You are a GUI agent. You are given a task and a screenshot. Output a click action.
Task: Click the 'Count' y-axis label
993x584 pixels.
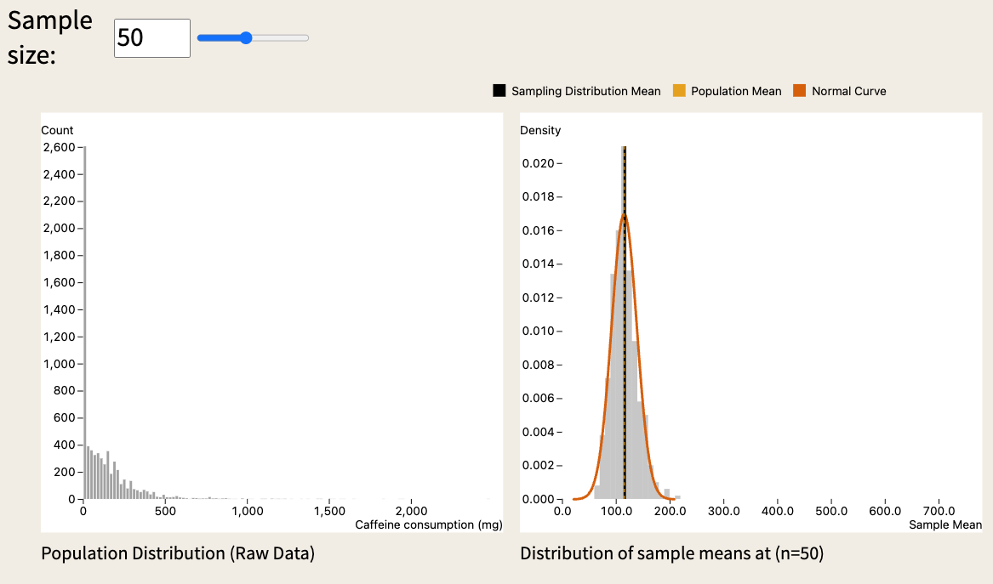(x=57, y=130)
